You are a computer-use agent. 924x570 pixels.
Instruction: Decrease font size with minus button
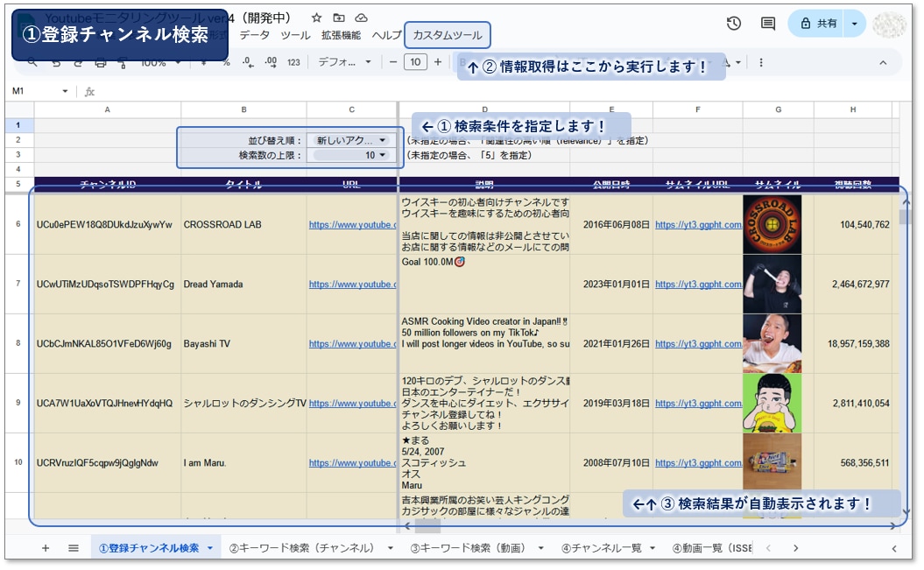[x=393, y=62]
